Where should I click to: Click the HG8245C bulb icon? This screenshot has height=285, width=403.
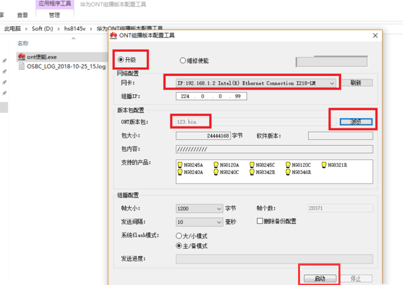(252, 165)
